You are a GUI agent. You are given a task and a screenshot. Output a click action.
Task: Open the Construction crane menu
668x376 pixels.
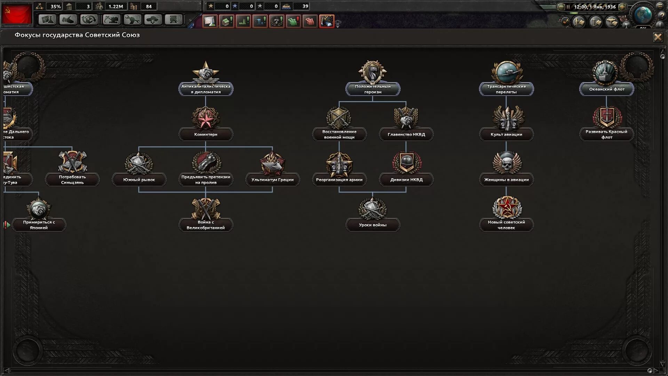point(111,19)
